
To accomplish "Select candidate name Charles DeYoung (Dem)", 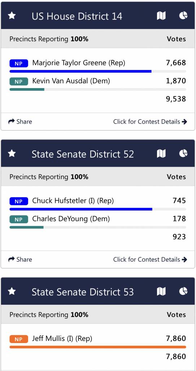I will [71, 219].
